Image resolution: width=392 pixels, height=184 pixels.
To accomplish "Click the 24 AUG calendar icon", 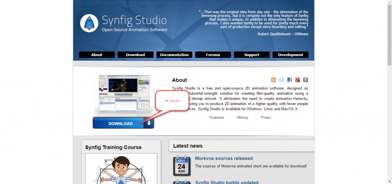I will (x=182, y=166).
